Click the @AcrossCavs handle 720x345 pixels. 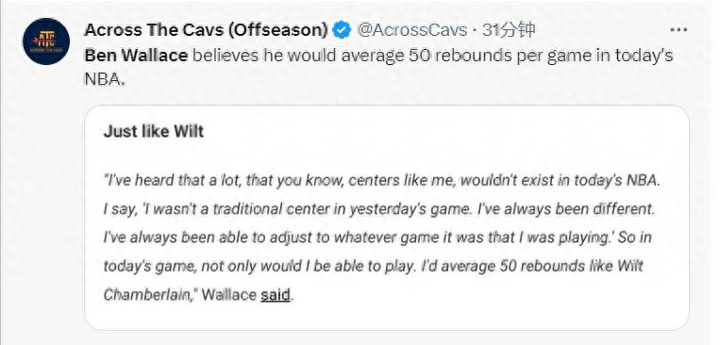click(411, 30)
